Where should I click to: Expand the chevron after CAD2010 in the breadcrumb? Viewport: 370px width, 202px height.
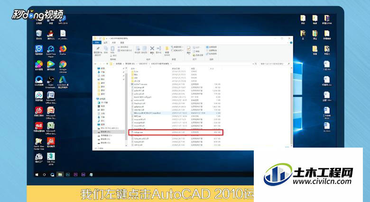click(149, 64)
